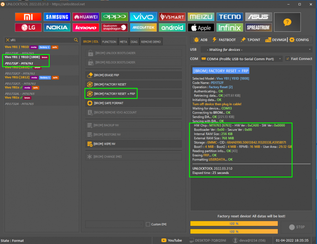
Task: Select the OPPO brand logo
Action: pyautogui.click(x=114, y=17)
